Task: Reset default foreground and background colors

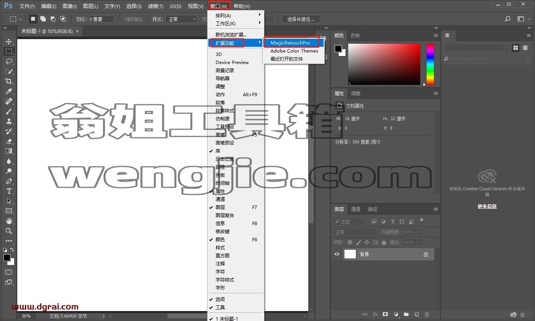Action: click(5, 250)
